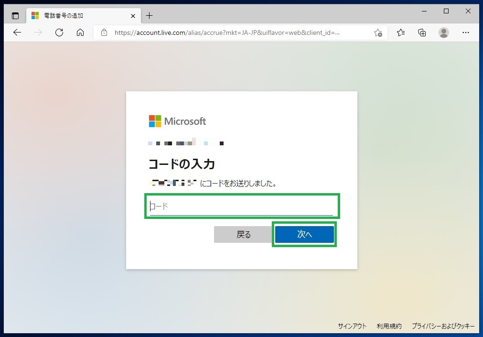Click the 戻る button

pos(243,234)
